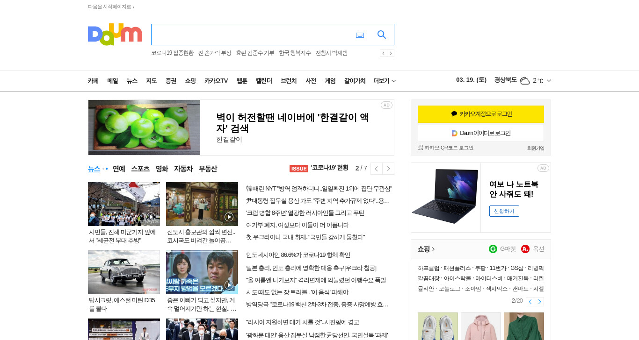Click the AD badge on laptop ad

point(543,168)
